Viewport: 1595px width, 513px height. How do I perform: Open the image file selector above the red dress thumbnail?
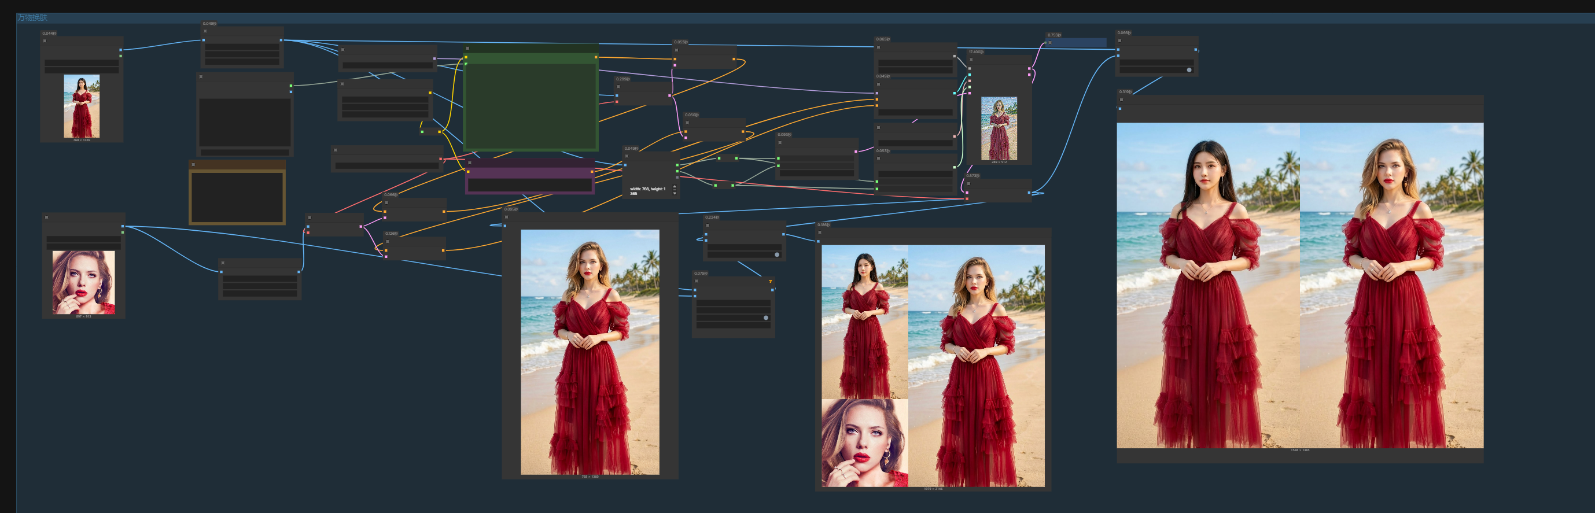coord(82,63)
